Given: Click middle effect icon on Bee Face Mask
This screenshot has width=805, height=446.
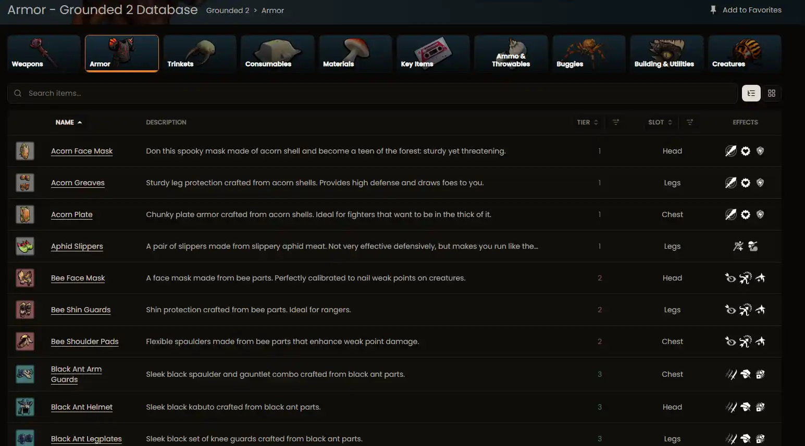Looking at the screenshot, I should click(746, 278).
